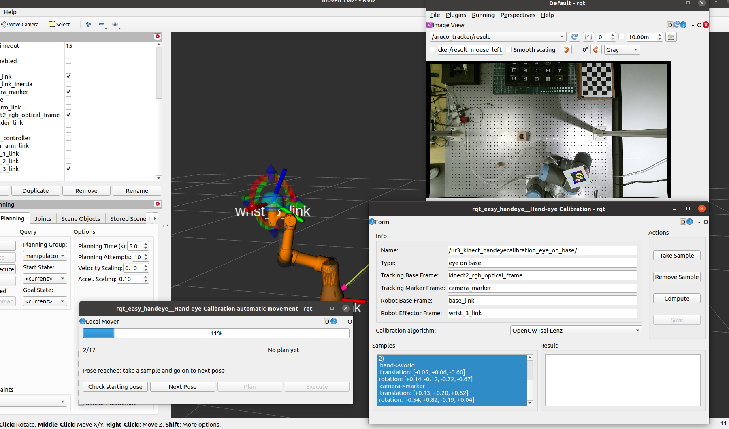Open the Running menu in rqt

click(483, 15)
